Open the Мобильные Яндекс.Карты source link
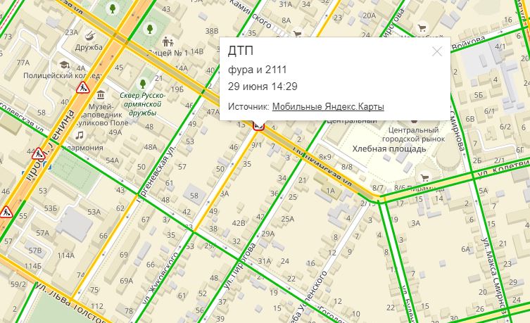This screenshot has height=323, width=530. [328, 106]
